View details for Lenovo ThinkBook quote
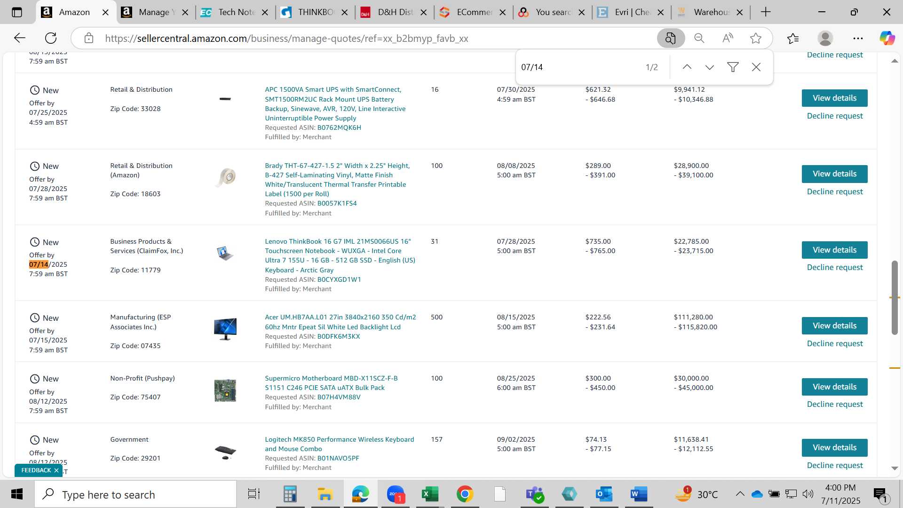Viewport: 903px width, 508px height. point(834,250)
